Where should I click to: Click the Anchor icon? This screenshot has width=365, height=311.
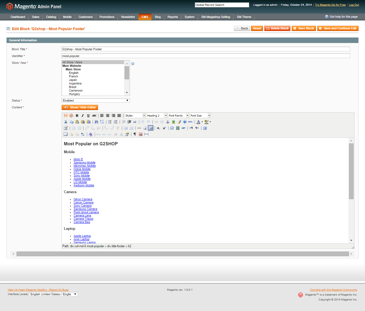click(168, 122)
